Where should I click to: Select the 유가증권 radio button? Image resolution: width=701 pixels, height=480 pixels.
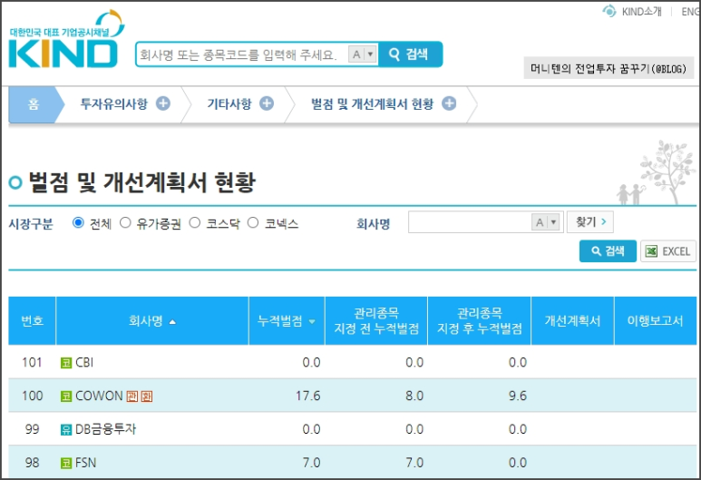(x=125, y=222)
